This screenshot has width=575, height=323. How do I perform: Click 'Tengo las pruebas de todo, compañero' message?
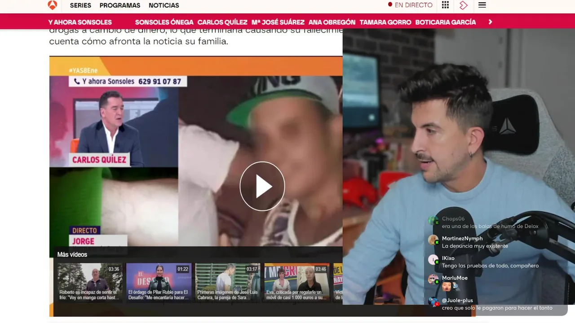490,266
